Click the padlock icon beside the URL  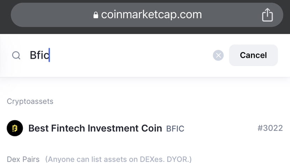coord(96,15)
